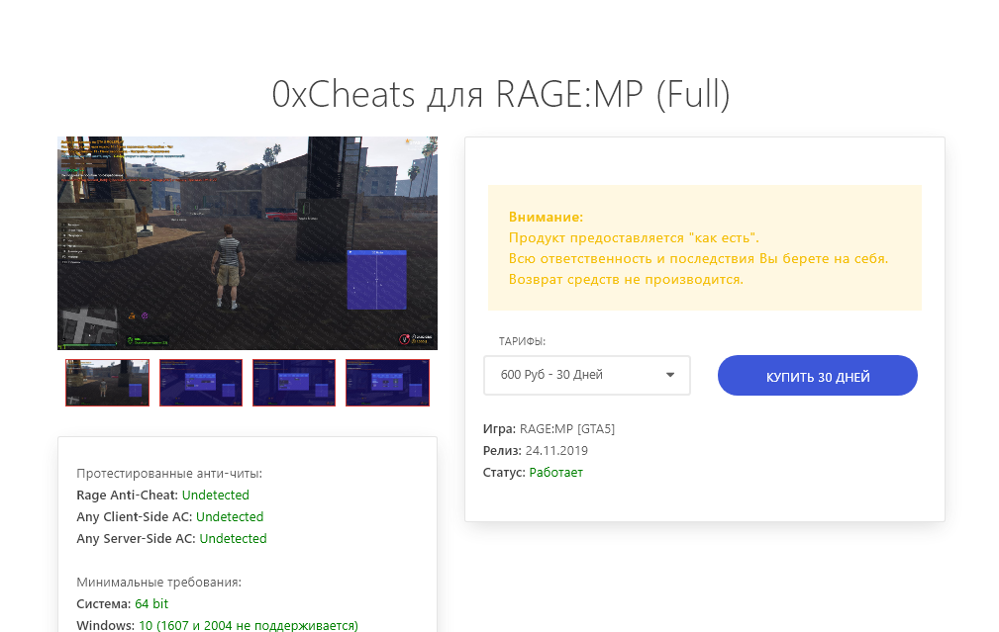Select the third thumbnail image

tap(294, 383)
